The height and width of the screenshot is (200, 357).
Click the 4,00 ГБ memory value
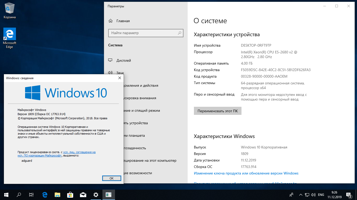coord(247,64)
